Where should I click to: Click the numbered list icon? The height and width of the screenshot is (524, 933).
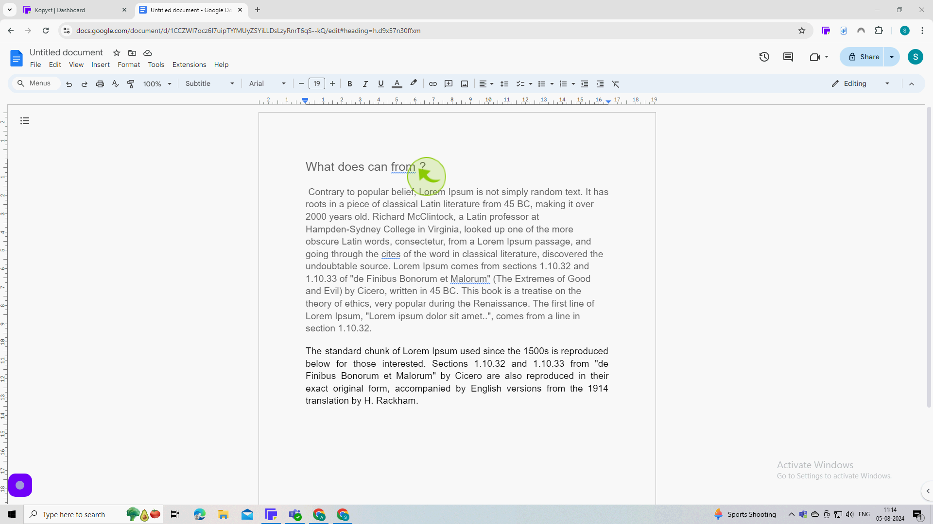tap(563, 84)
